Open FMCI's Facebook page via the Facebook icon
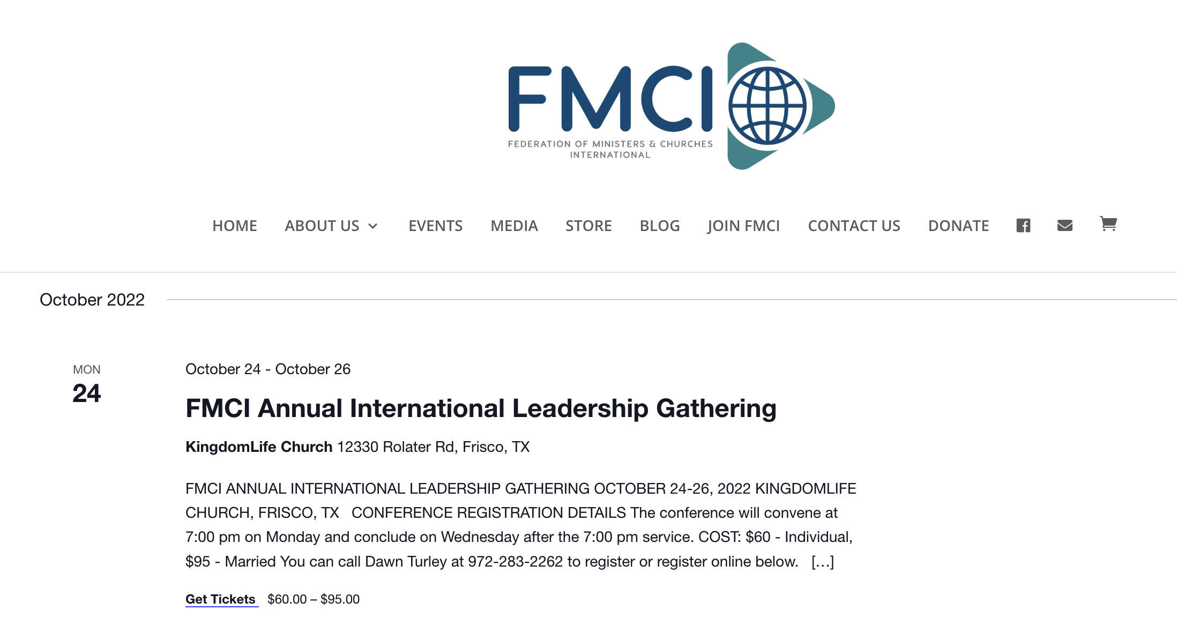Screen dimensions: 1177x625 (1024, 226)
